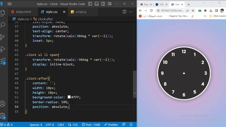Click the 'display: inline-block;' line
The height and width of the screenshot is (127, 226).
pyautogui.click(x=53, y=64)
